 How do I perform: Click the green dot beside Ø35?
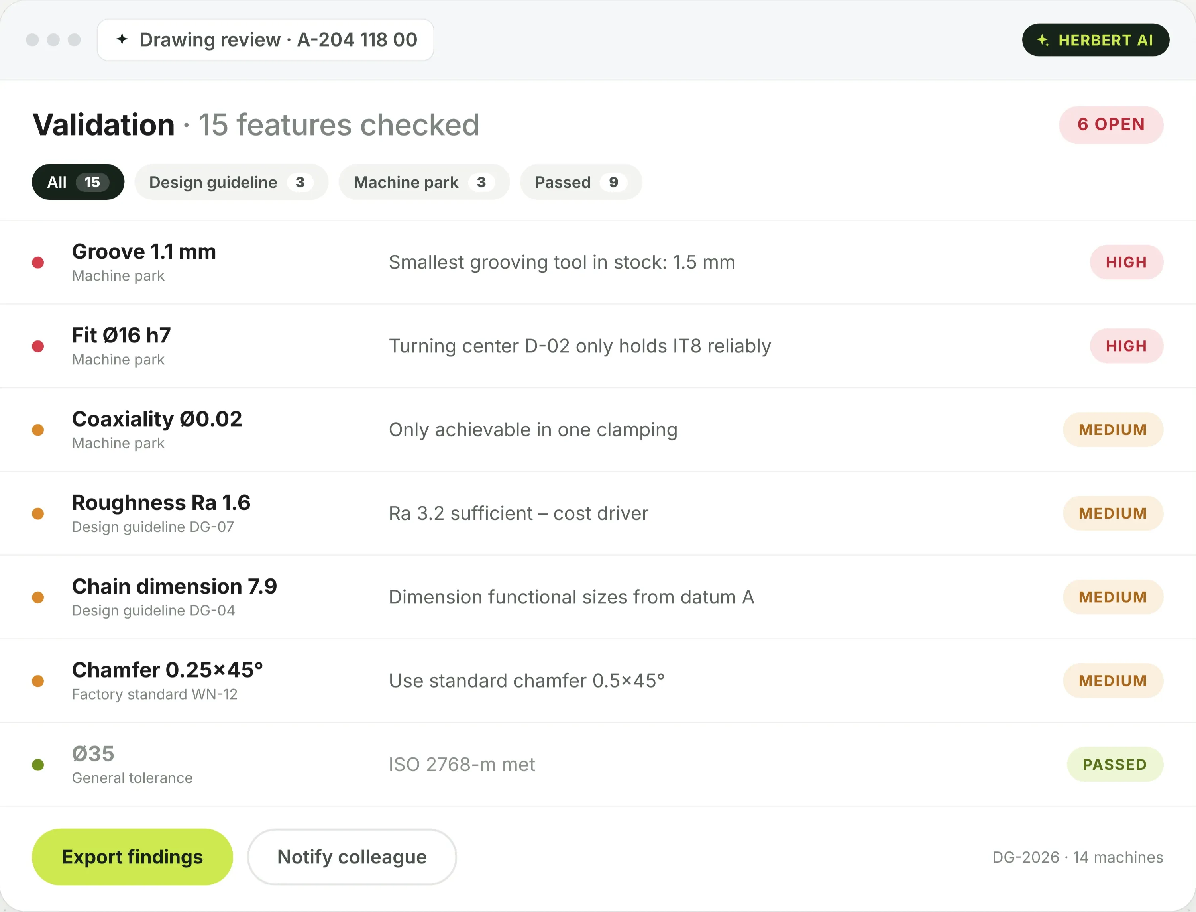tap(38, 765)
